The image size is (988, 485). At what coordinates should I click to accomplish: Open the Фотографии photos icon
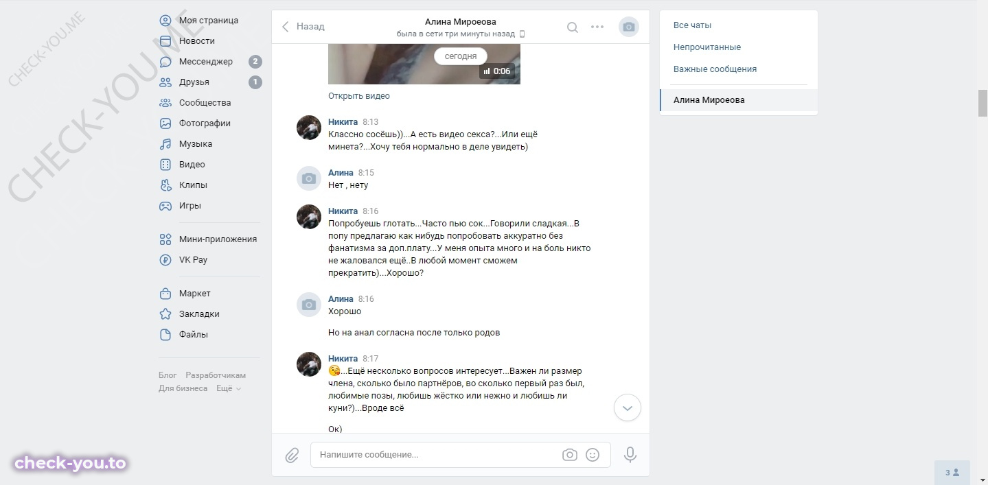click(x=165, y=123)
